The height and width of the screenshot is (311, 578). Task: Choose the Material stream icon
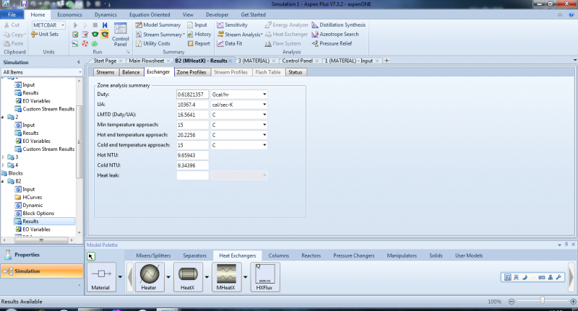coord(102,276)
